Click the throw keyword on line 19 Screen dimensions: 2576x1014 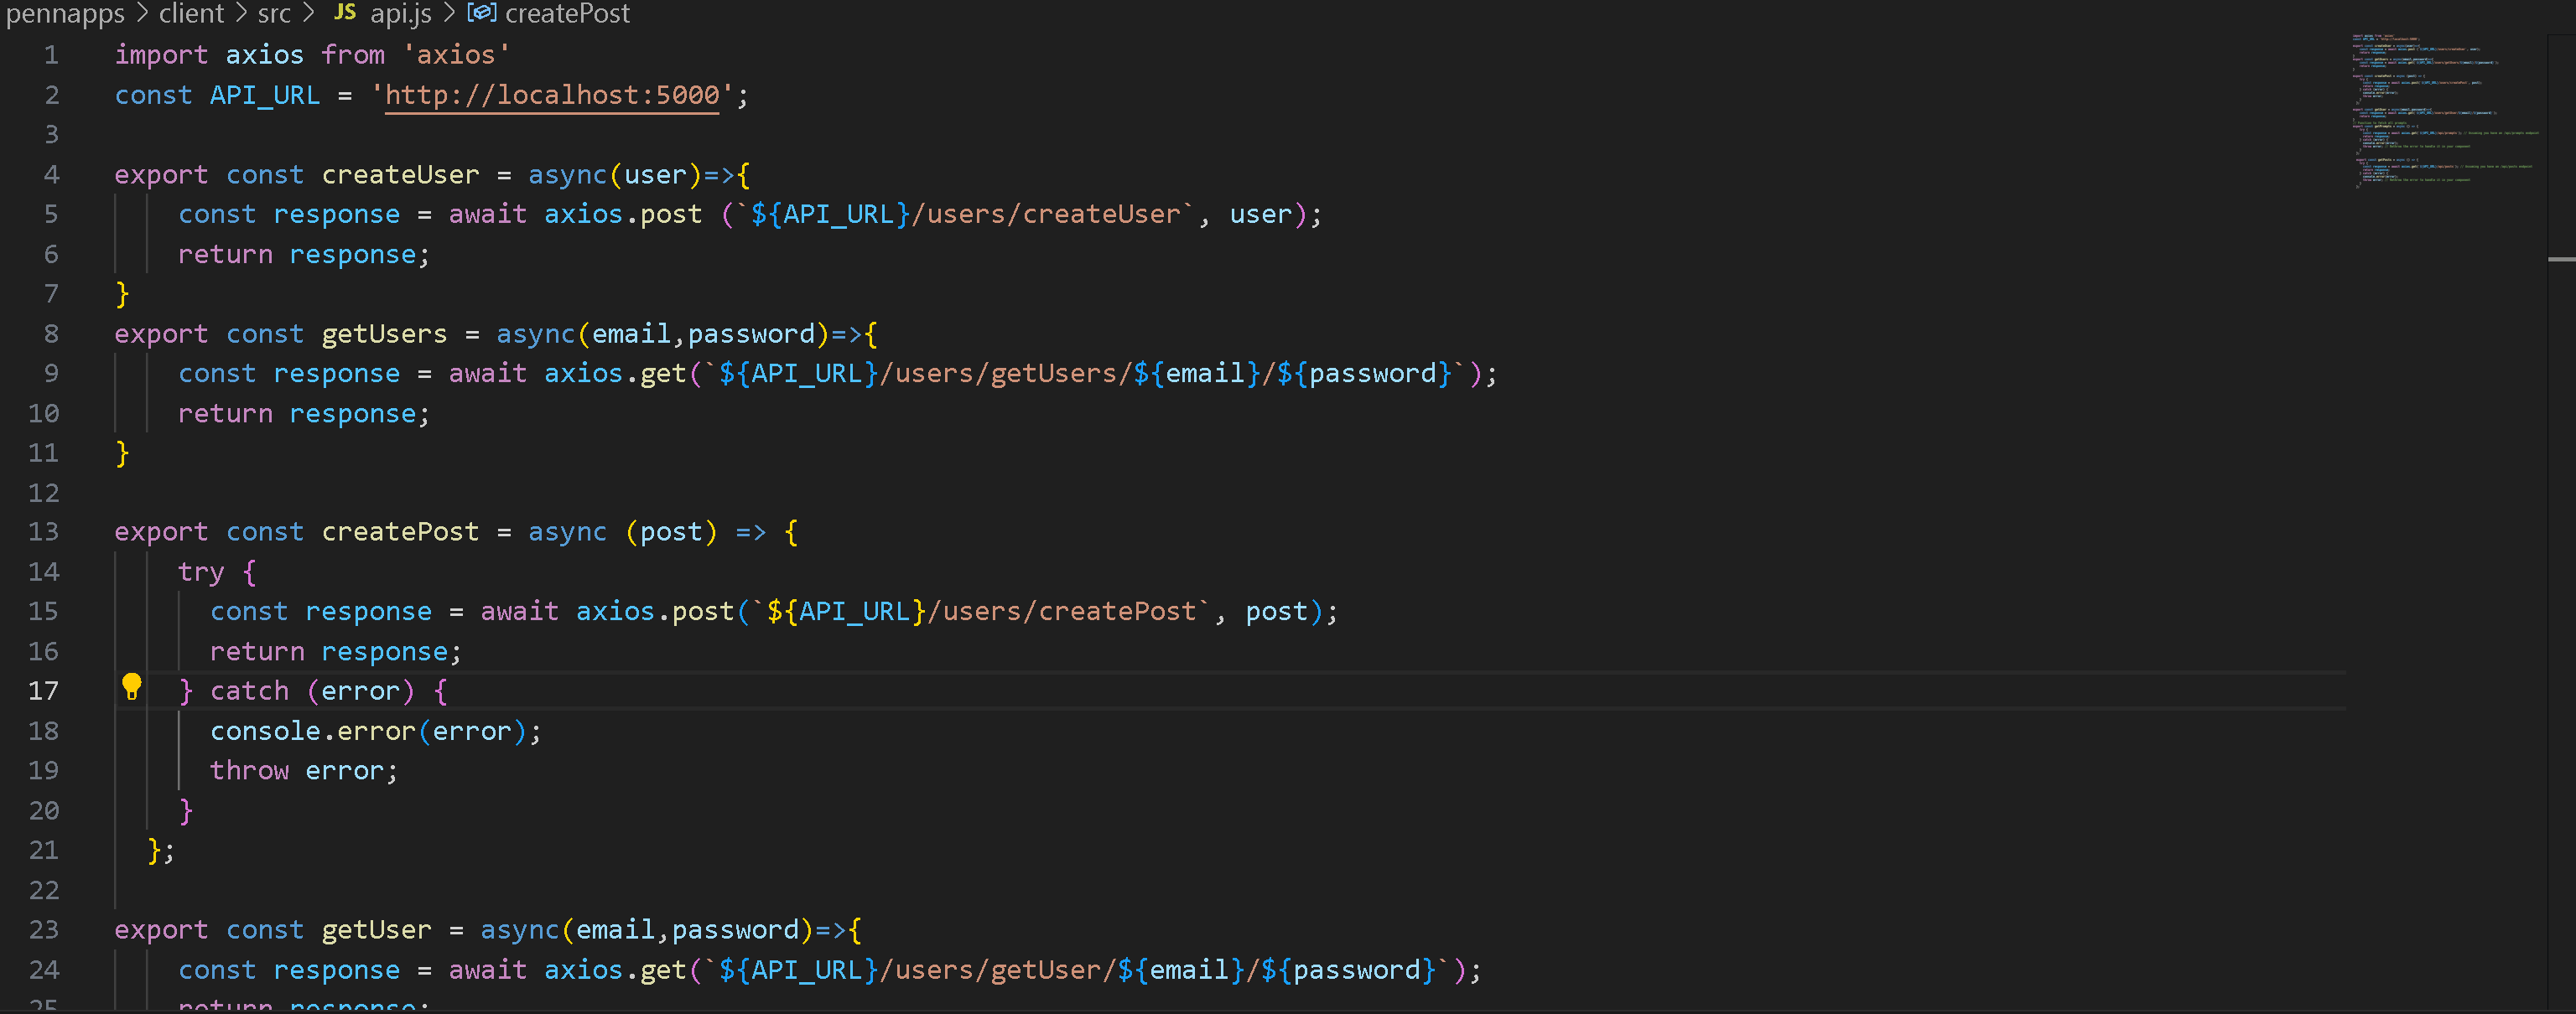[249, 771]
